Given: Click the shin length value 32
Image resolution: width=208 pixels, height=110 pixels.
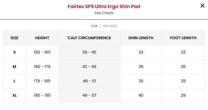Looking at the screenshot, I should (141, 52).
